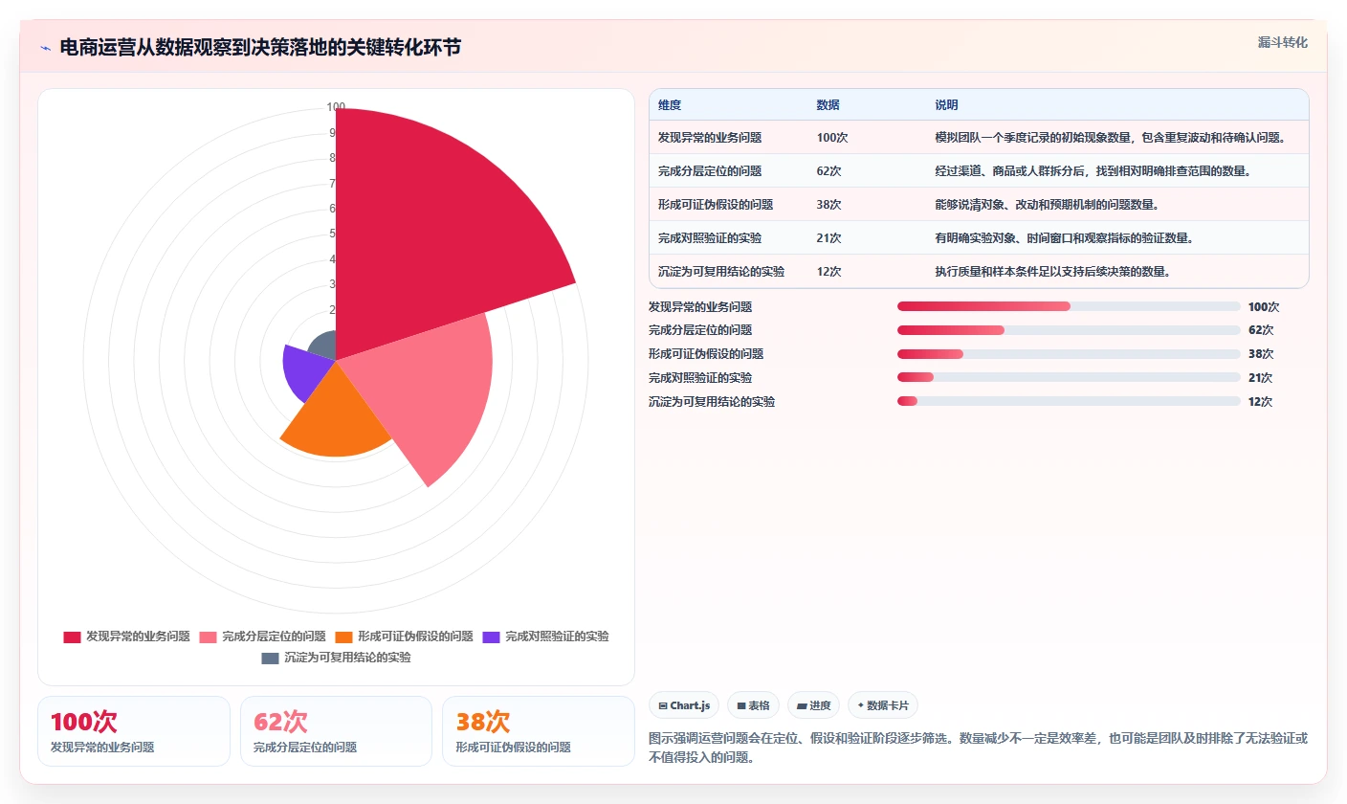1347x804 pixels.
Task: Click the 62次 table cell
Action: [828, 171]
